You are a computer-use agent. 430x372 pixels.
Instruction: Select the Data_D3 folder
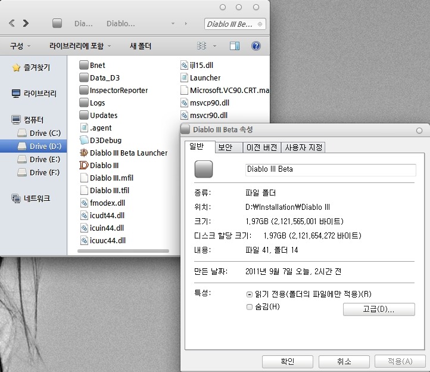99,77
